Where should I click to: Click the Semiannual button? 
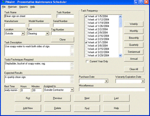(x=134, y=52)
